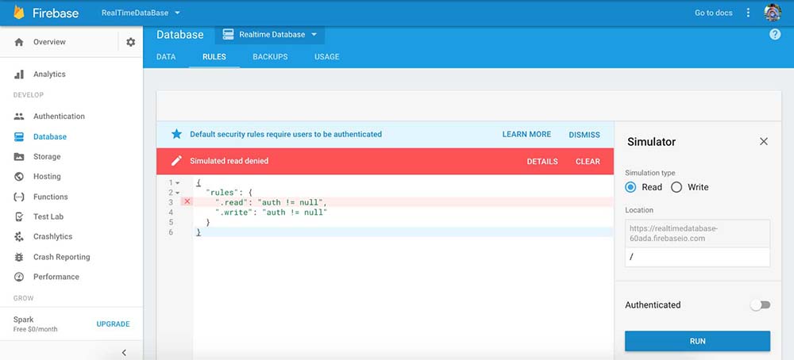The image size is (794, 360).
Task: Enable the Authenticated toggle
Action: [x=760, y=304]
